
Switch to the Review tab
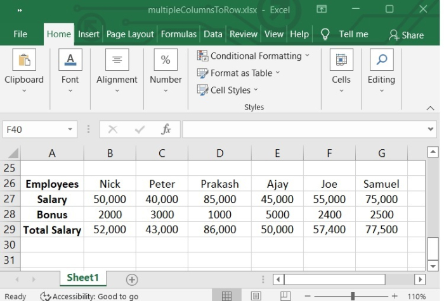click(244, 34)
